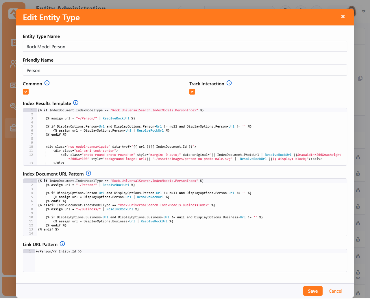370x299 pixels.
Task: Click into the Link URL Pattern editor
Action: pyautogui.click(x=191, y=260)
